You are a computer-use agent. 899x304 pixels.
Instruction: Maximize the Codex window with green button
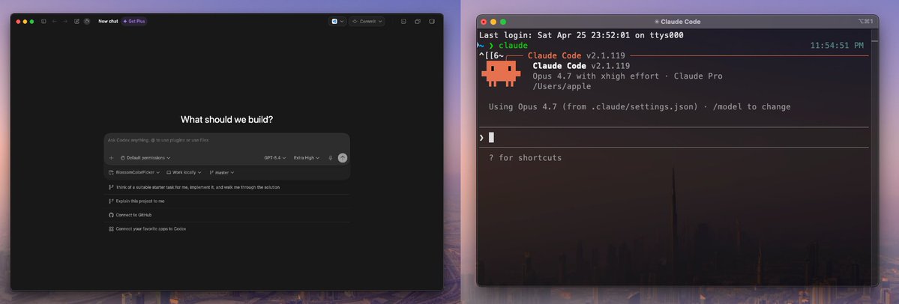pyautogui.click(x=31, y=21)
